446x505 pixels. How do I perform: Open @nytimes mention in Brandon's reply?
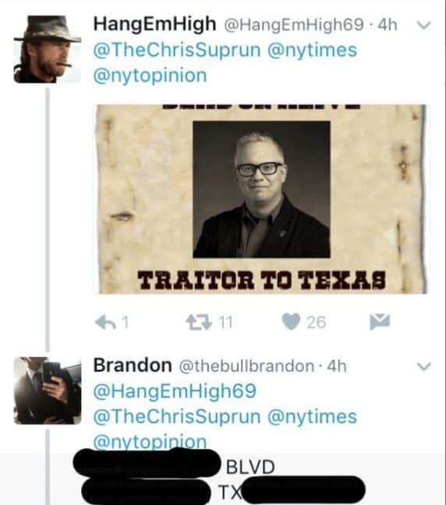[x=312, y=418]
